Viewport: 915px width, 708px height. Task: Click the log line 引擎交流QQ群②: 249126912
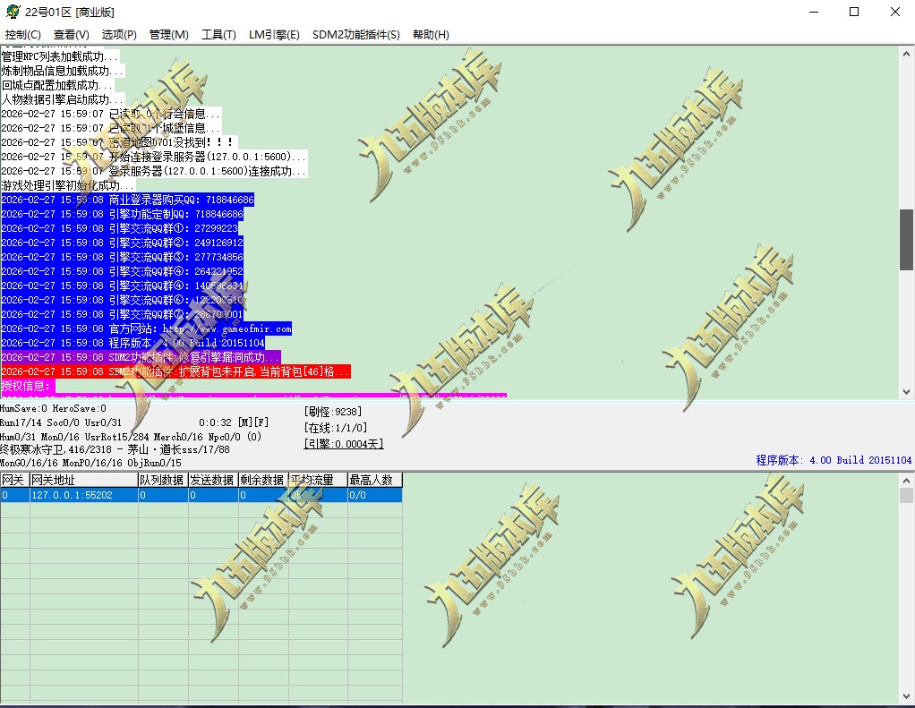[x=123, y=243]
